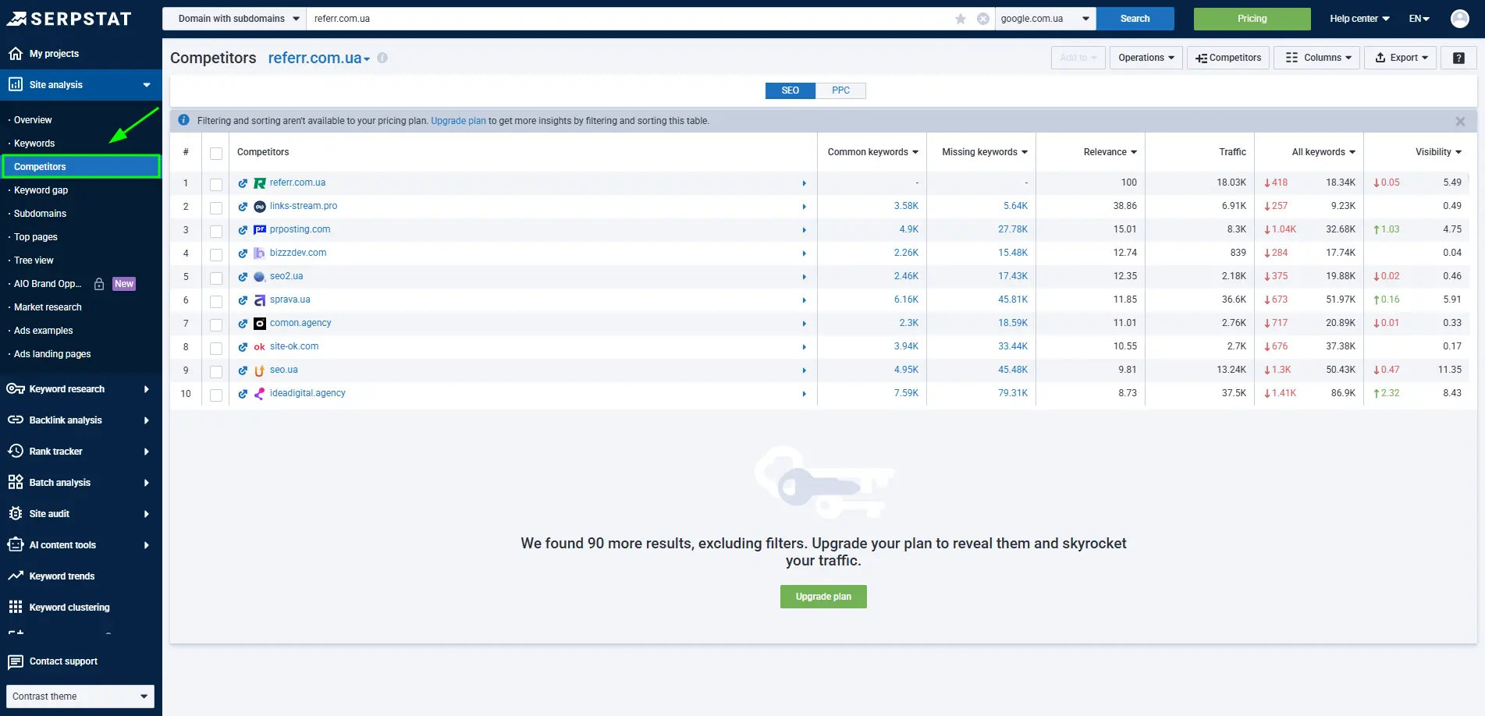Switch to the PPC tab
Image resolution: width=1485 pixels, height=716 pixels.
pyautogui.click(x=840, y=90)
